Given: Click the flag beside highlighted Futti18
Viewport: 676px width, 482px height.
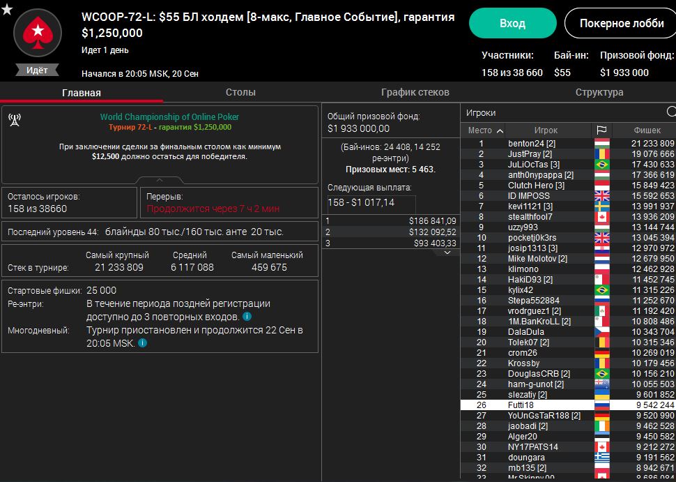Looking at the screenshot, I should pos(602,405).
